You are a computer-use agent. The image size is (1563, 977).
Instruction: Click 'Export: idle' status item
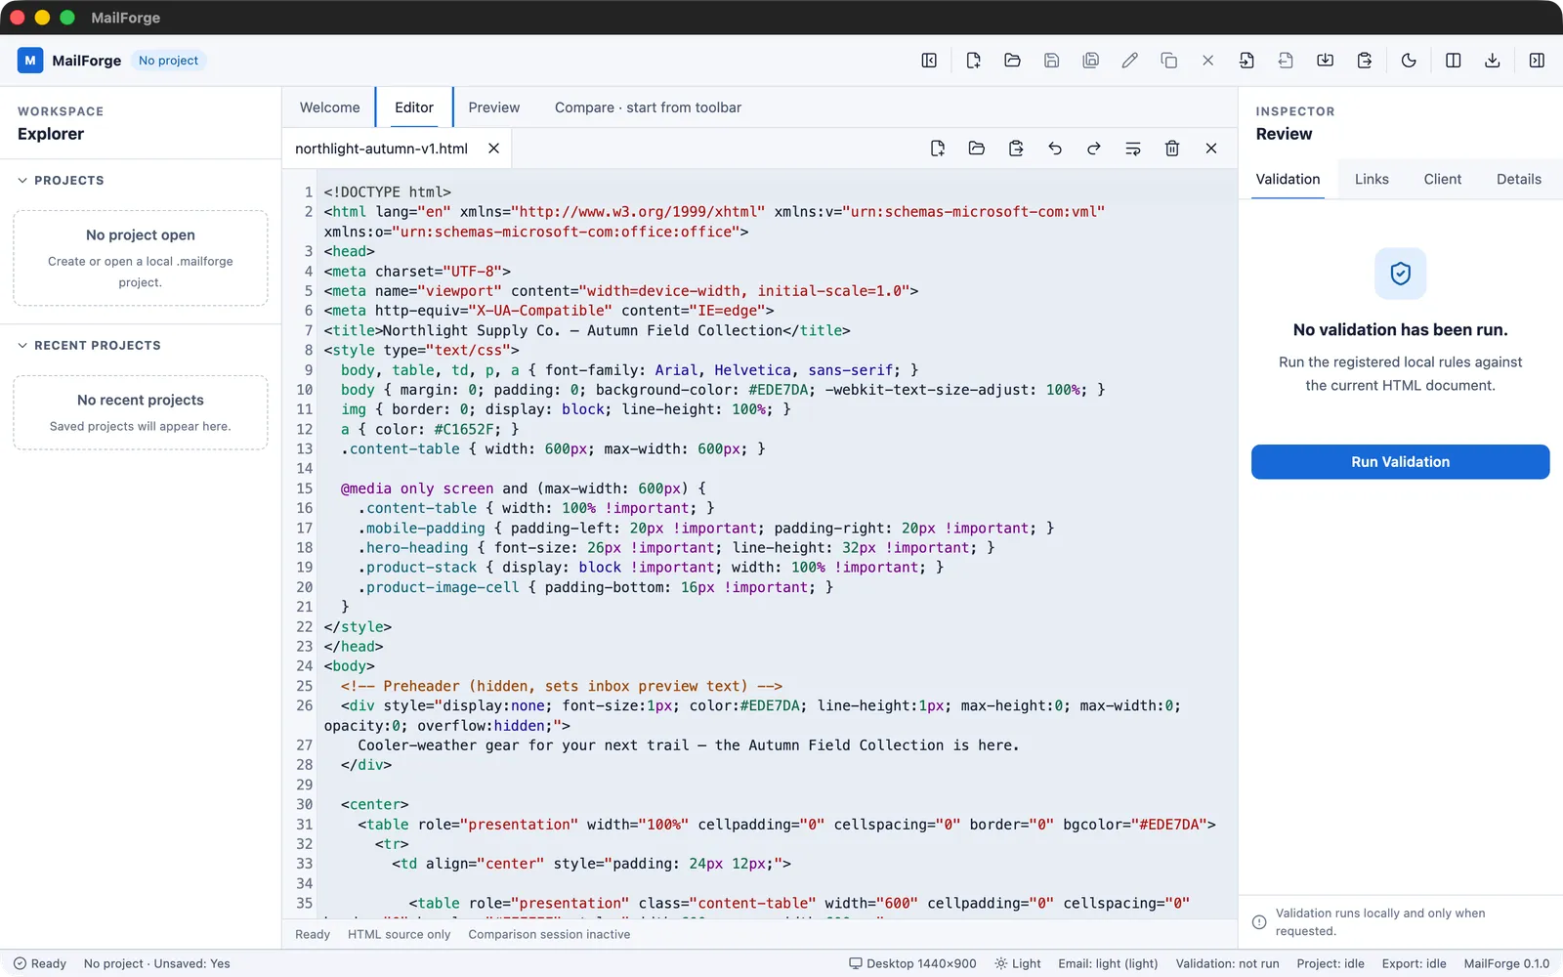click(x=1414, y=963)
